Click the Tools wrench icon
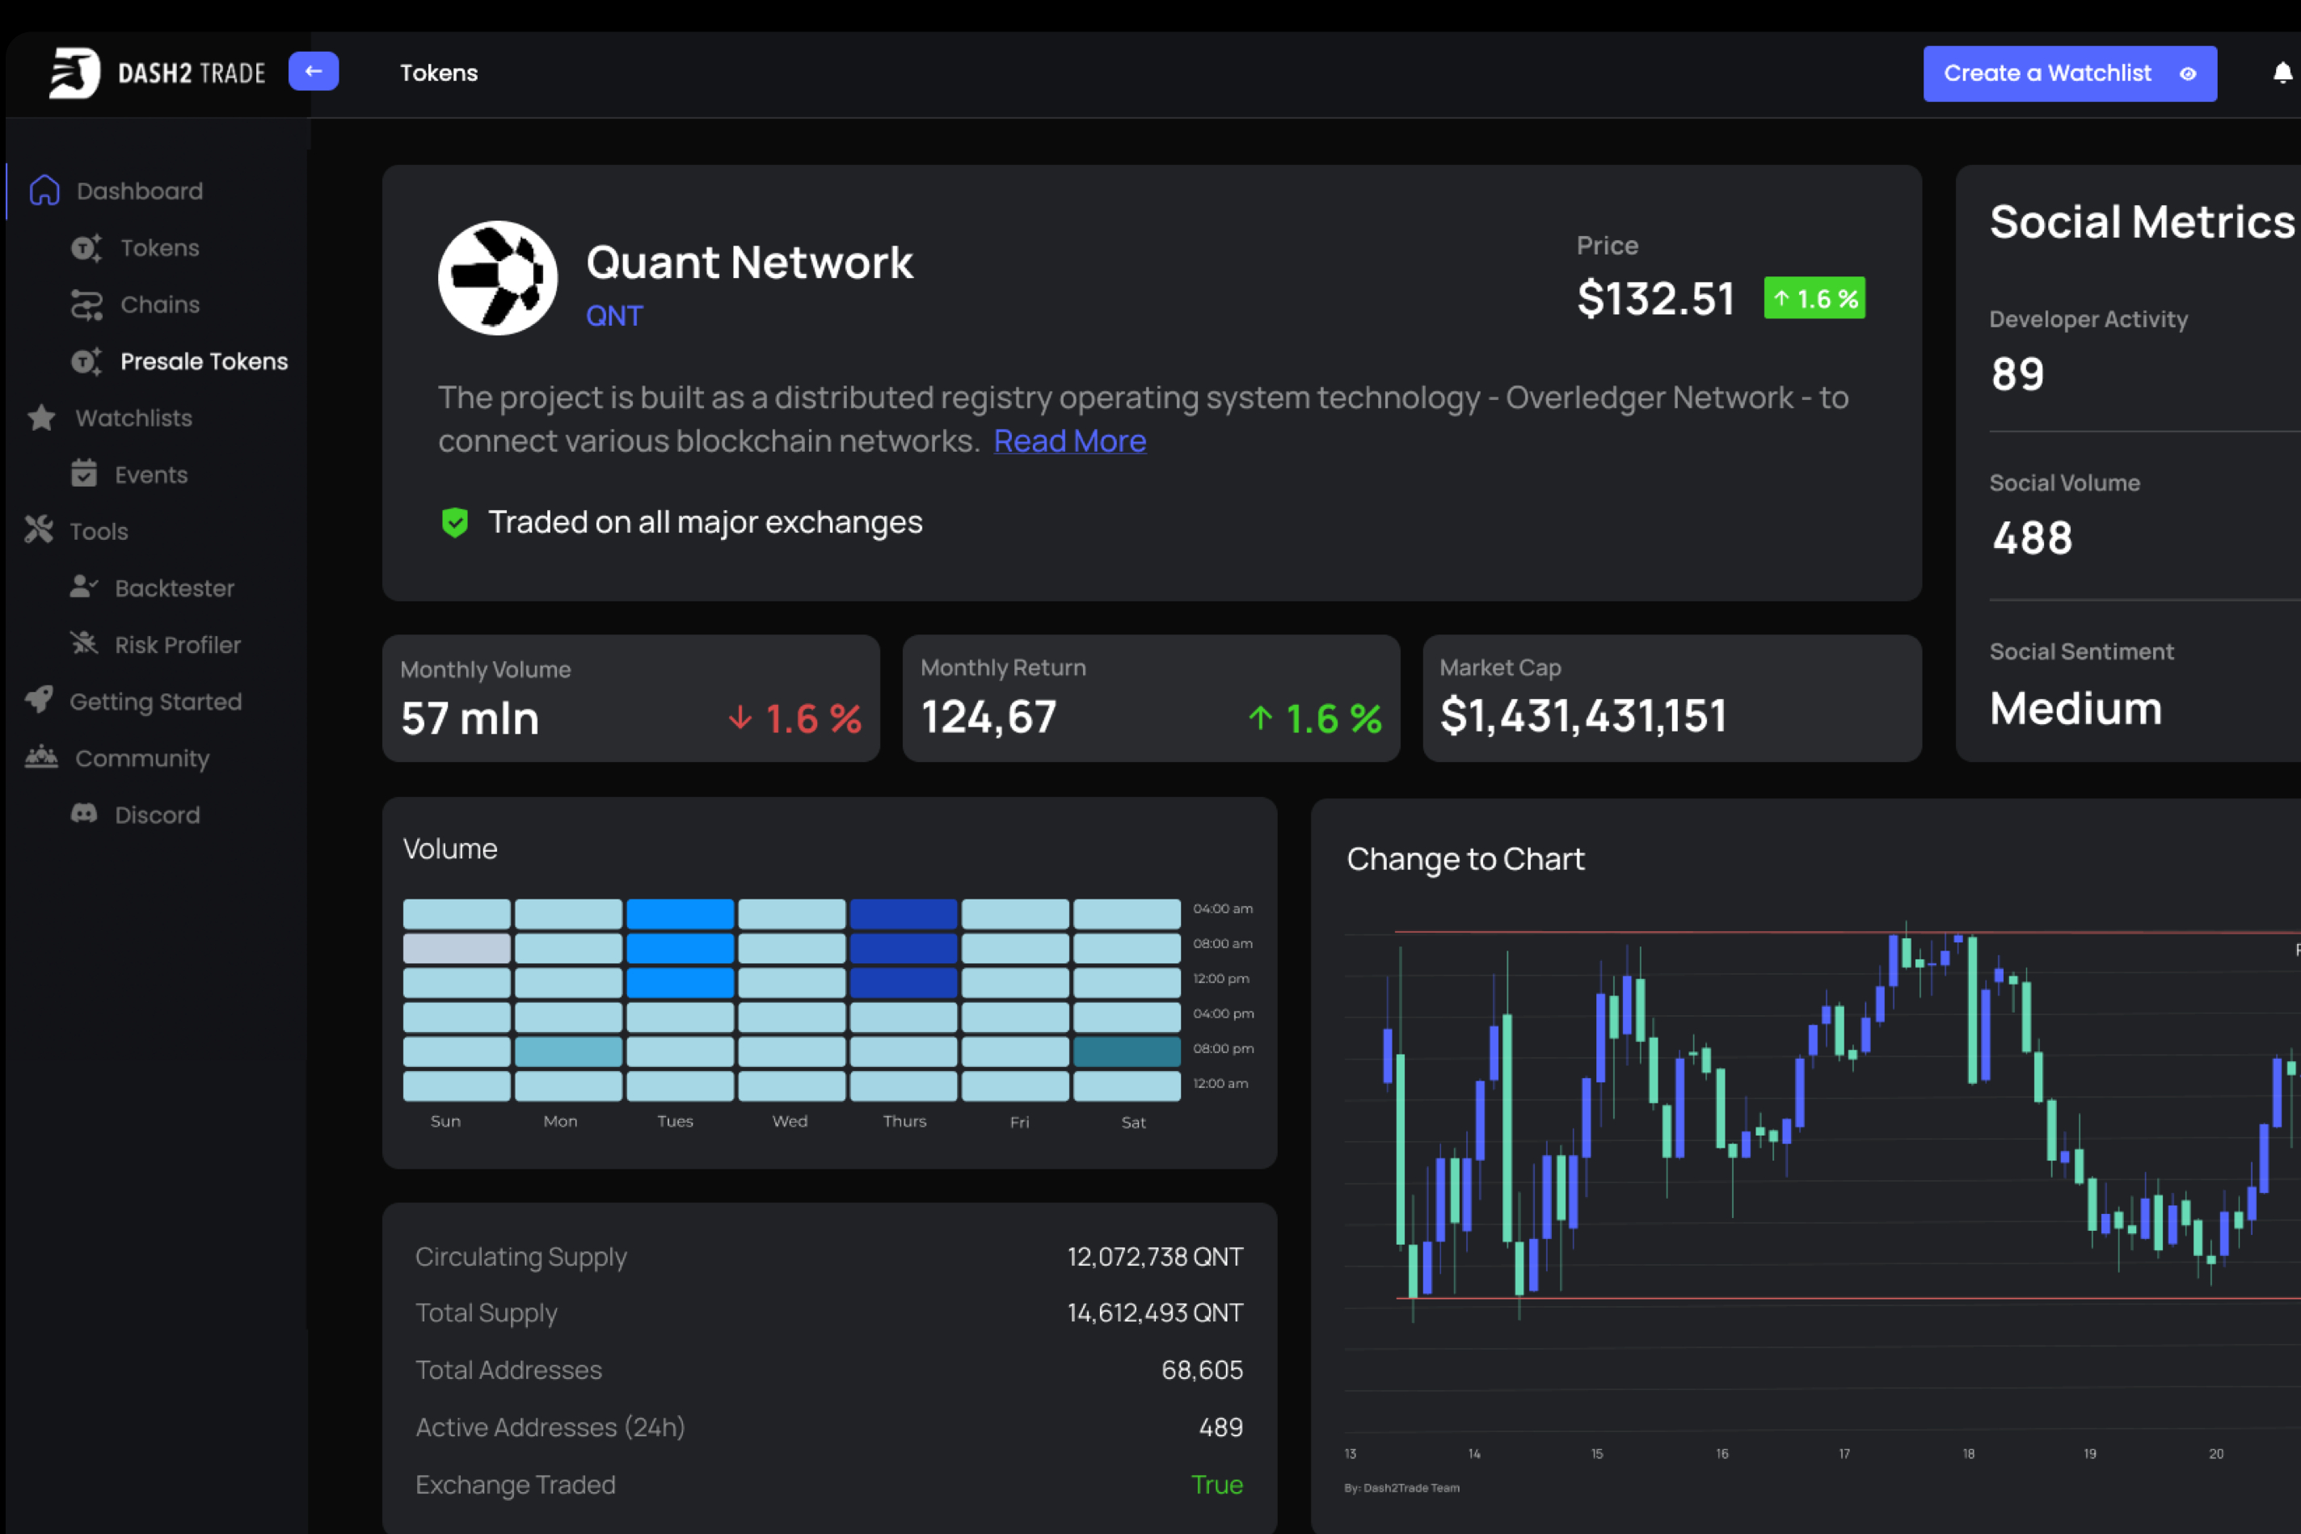The width and height of the screenshot is (2301, 1534). [x=39, y=530]
